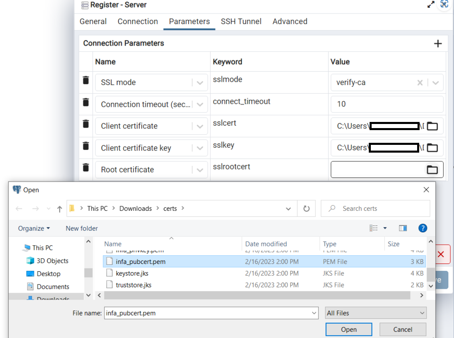Click the connection timeout value field
The height and width of the screenshot is (338, 454).
click(x=387, y=104)
